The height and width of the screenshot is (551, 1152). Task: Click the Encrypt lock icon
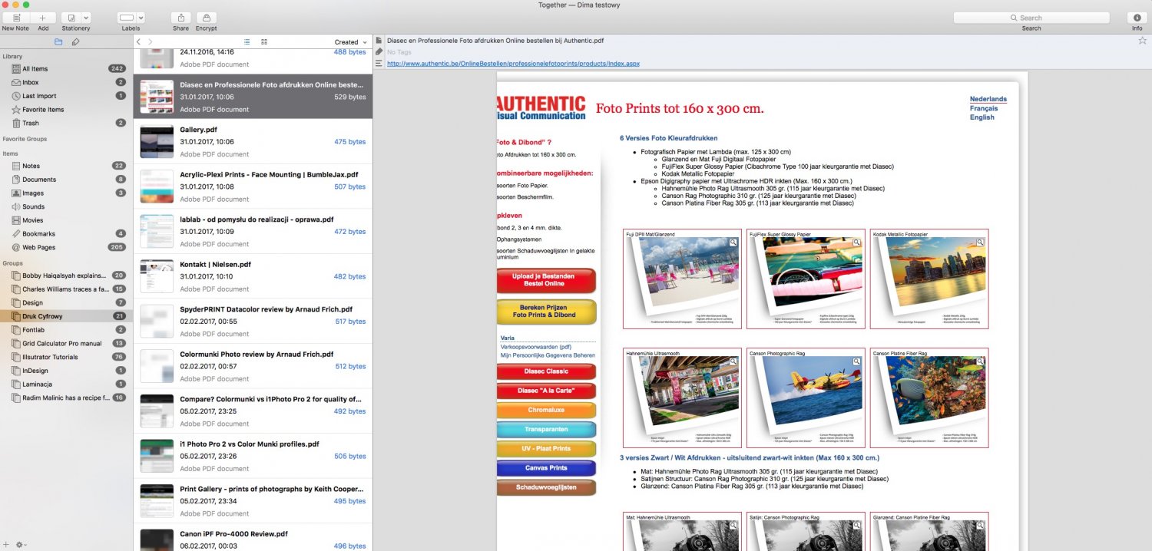click(x=206, y=17)
